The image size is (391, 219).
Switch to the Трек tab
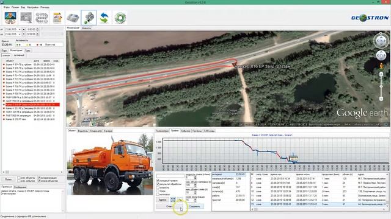27,50
